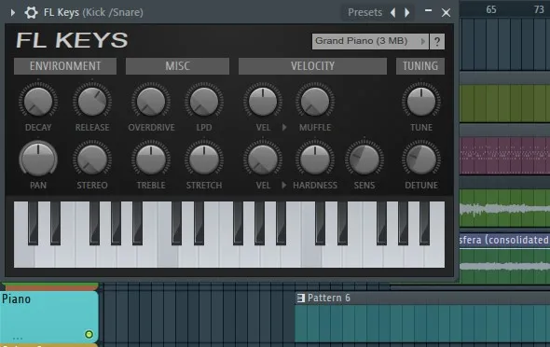Click the arrow between VEL and MUFFLE
Image resolution: width=550 pixels, height=347 pixels.
point(284,127)
